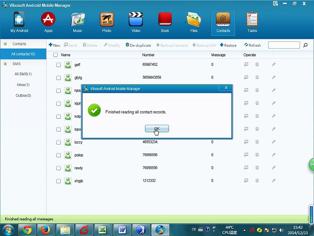Click edit pencil icon for xhgjjk
The height and width of the screenshot is (236, 314).
pos(274,181)
